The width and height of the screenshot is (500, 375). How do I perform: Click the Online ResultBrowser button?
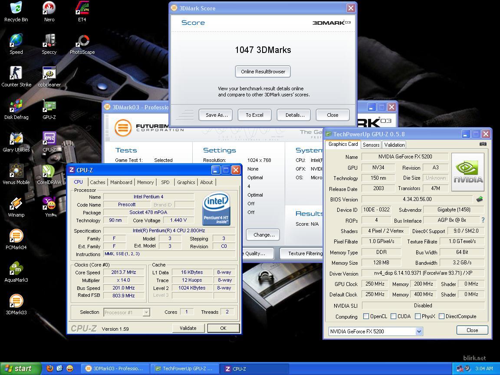[263, 72]
